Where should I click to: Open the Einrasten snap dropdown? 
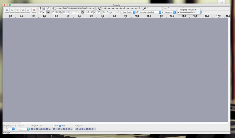coord(24,129)
